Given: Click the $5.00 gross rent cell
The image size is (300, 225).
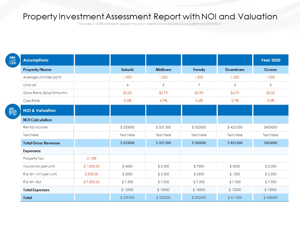Looking at the screenshot, I should pyautogui.click(x=271, y=93).
